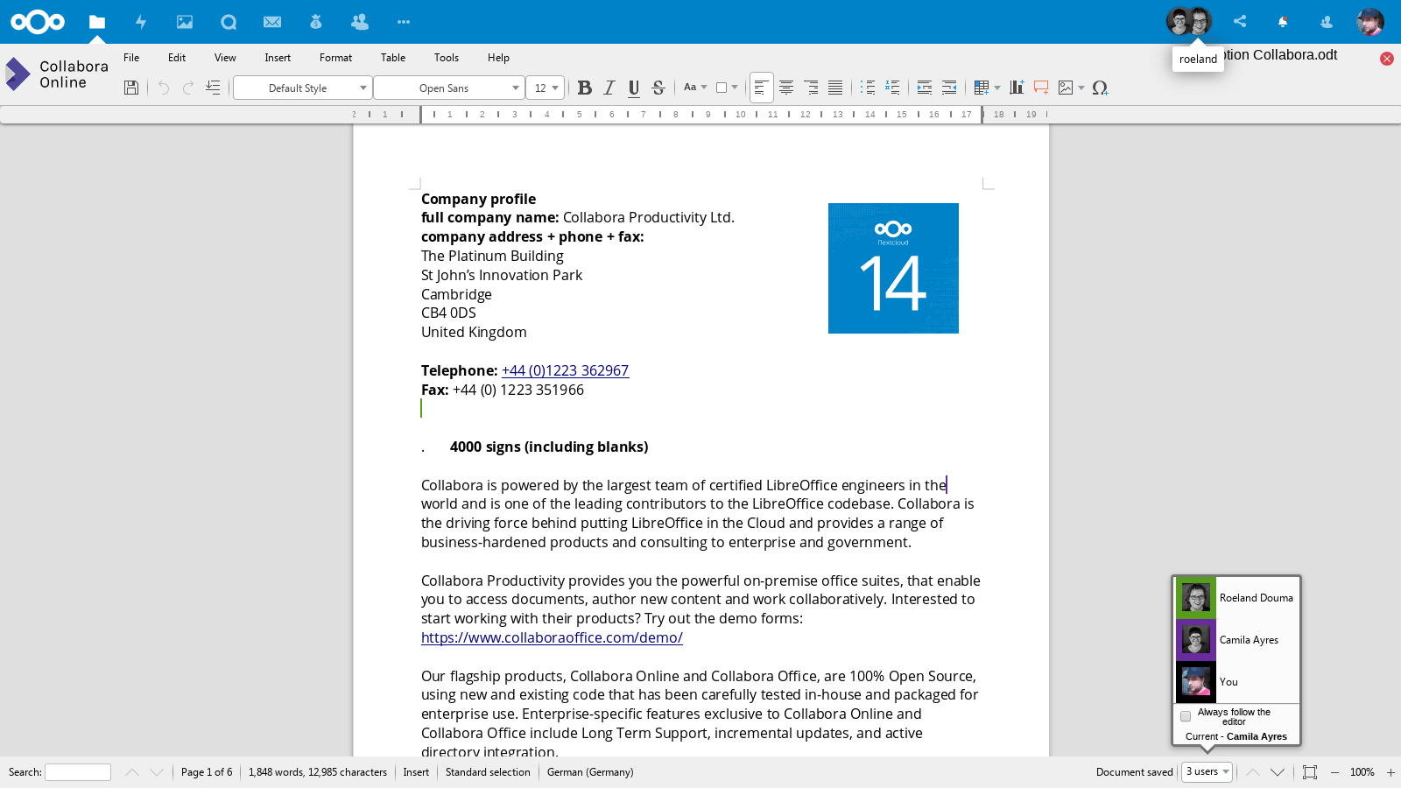Open the Help menu
Screen dimensions: 1401x788
(x=498, y=58)
